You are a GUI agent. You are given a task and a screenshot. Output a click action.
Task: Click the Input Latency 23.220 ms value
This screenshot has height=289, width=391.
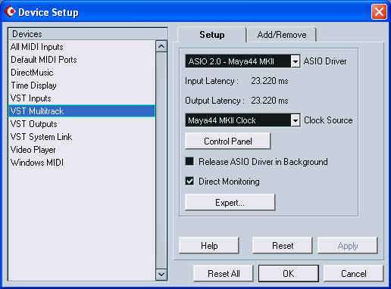click(x=269, y=81)
